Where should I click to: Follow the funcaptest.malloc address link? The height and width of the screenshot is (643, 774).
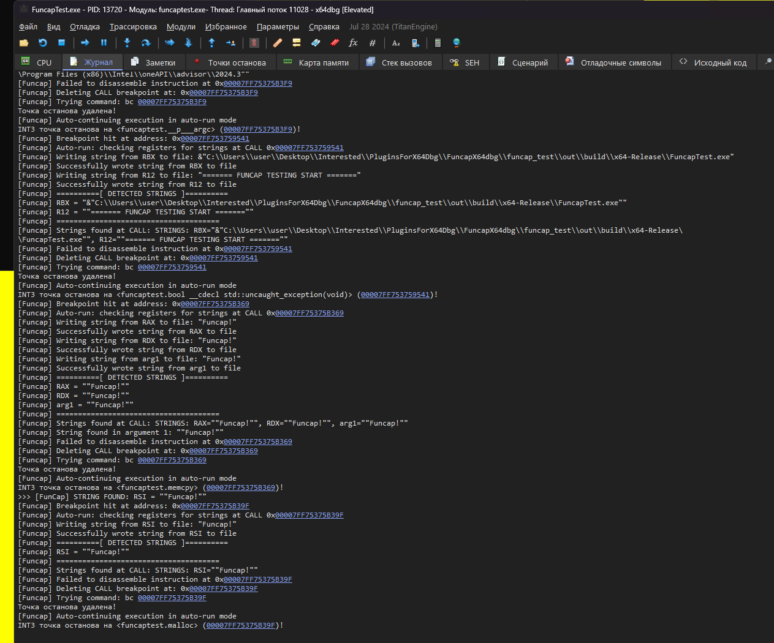tap(241, 625)
